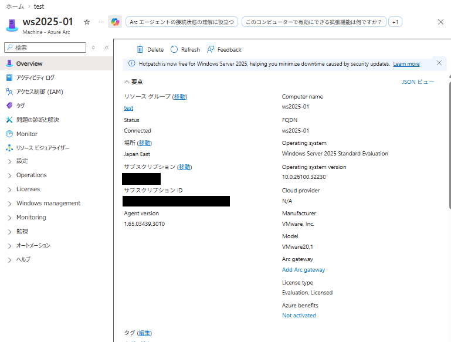
Task: Click the ホーム breadcrumb link
Action: [15, 6]
